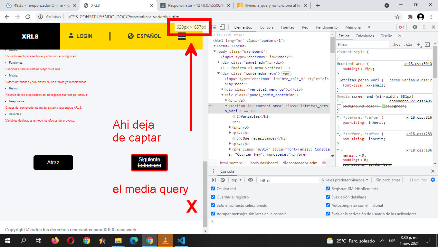This screenshot has width=438, height=247.
Task: Open the console sidebar icon
Action: (x=214, y=180)
